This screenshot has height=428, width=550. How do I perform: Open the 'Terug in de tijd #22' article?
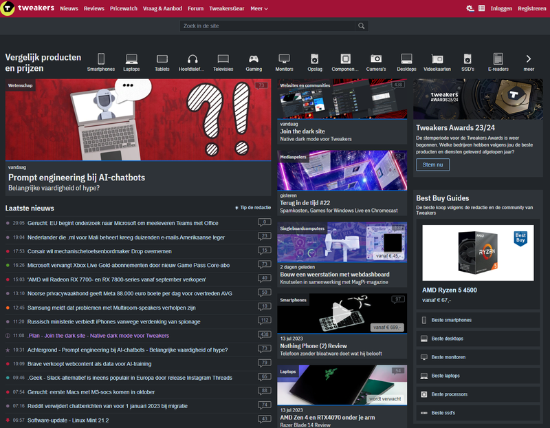click(x=305, y=202)
